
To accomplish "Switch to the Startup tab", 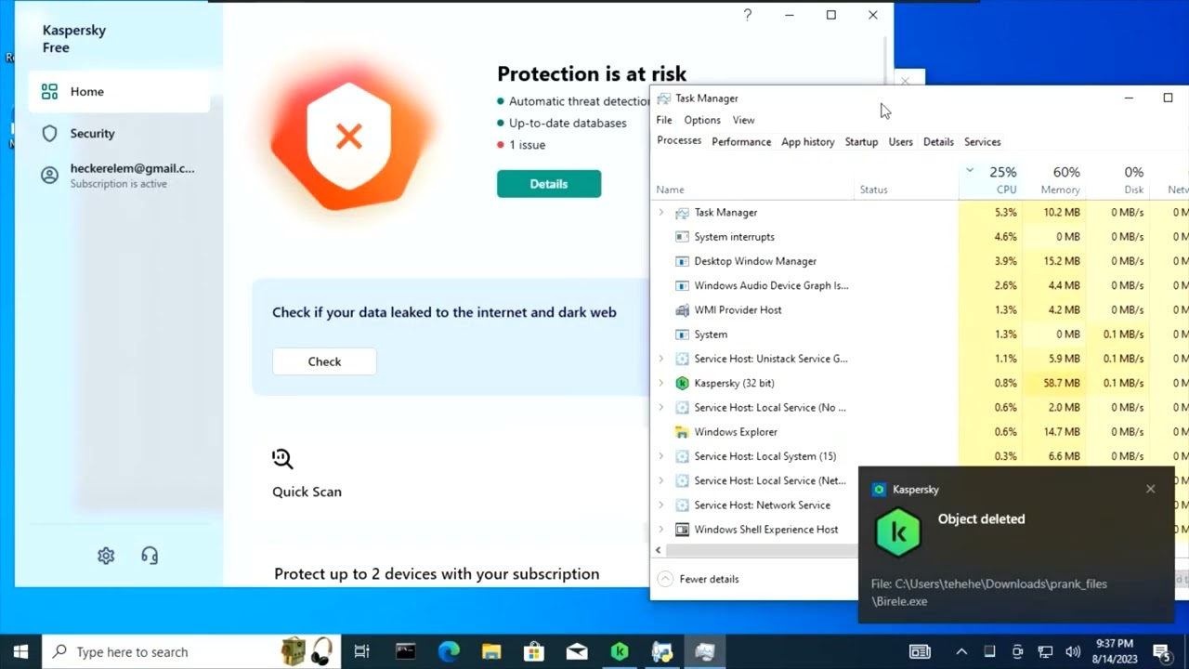I will [x=861, y=142].
